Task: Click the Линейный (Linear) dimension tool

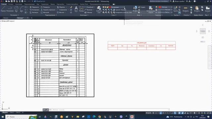Action: coord(89,7)
